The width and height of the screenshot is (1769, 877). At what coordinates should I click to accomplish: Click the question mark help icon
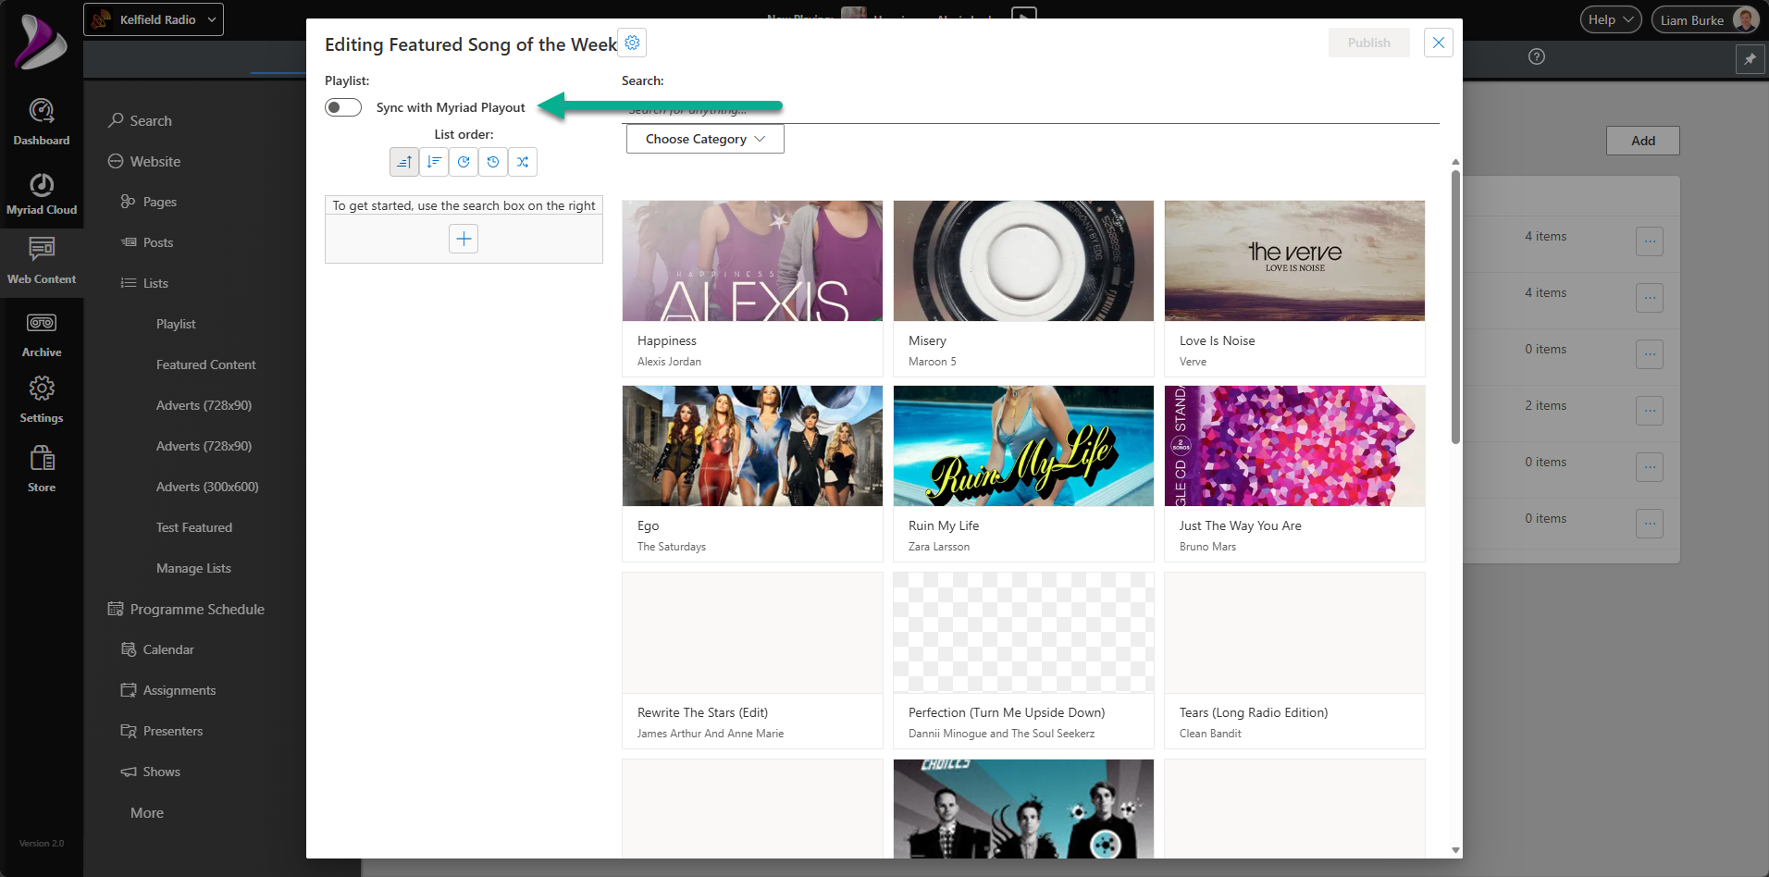click(1537, 56)
